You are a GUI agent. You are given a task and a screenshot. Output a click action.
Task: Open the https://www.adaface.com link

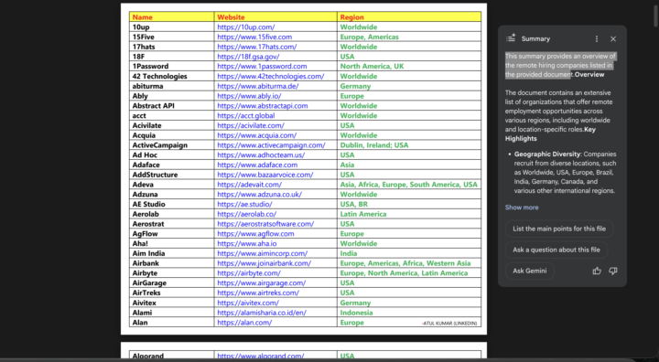pyautogui.click(x=257, y=165)
